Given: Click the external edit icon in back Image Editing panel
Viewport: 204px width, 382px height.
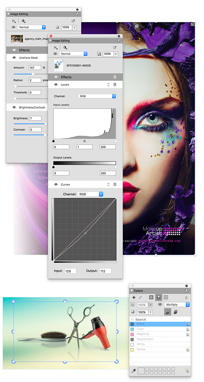Looking at the screenshot, I should [73, 21].
